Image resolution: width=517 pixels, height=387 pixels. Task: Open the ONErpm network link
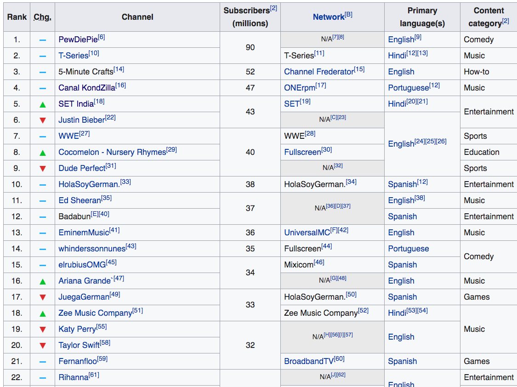click(300, 88)
